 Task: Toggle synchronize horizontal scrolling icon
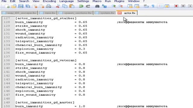pos(137,6)
